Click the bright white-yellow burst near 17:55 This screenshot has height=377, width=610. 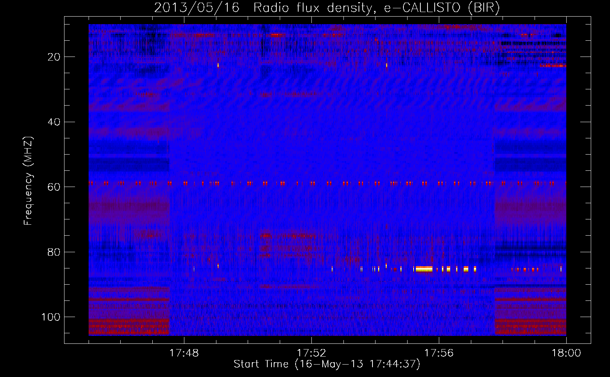click(x=424, y=269)
